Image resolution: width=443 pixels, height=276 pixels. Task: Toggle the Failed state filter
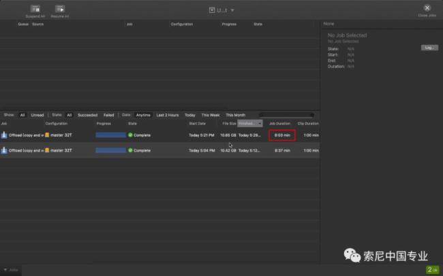point(108,115)
